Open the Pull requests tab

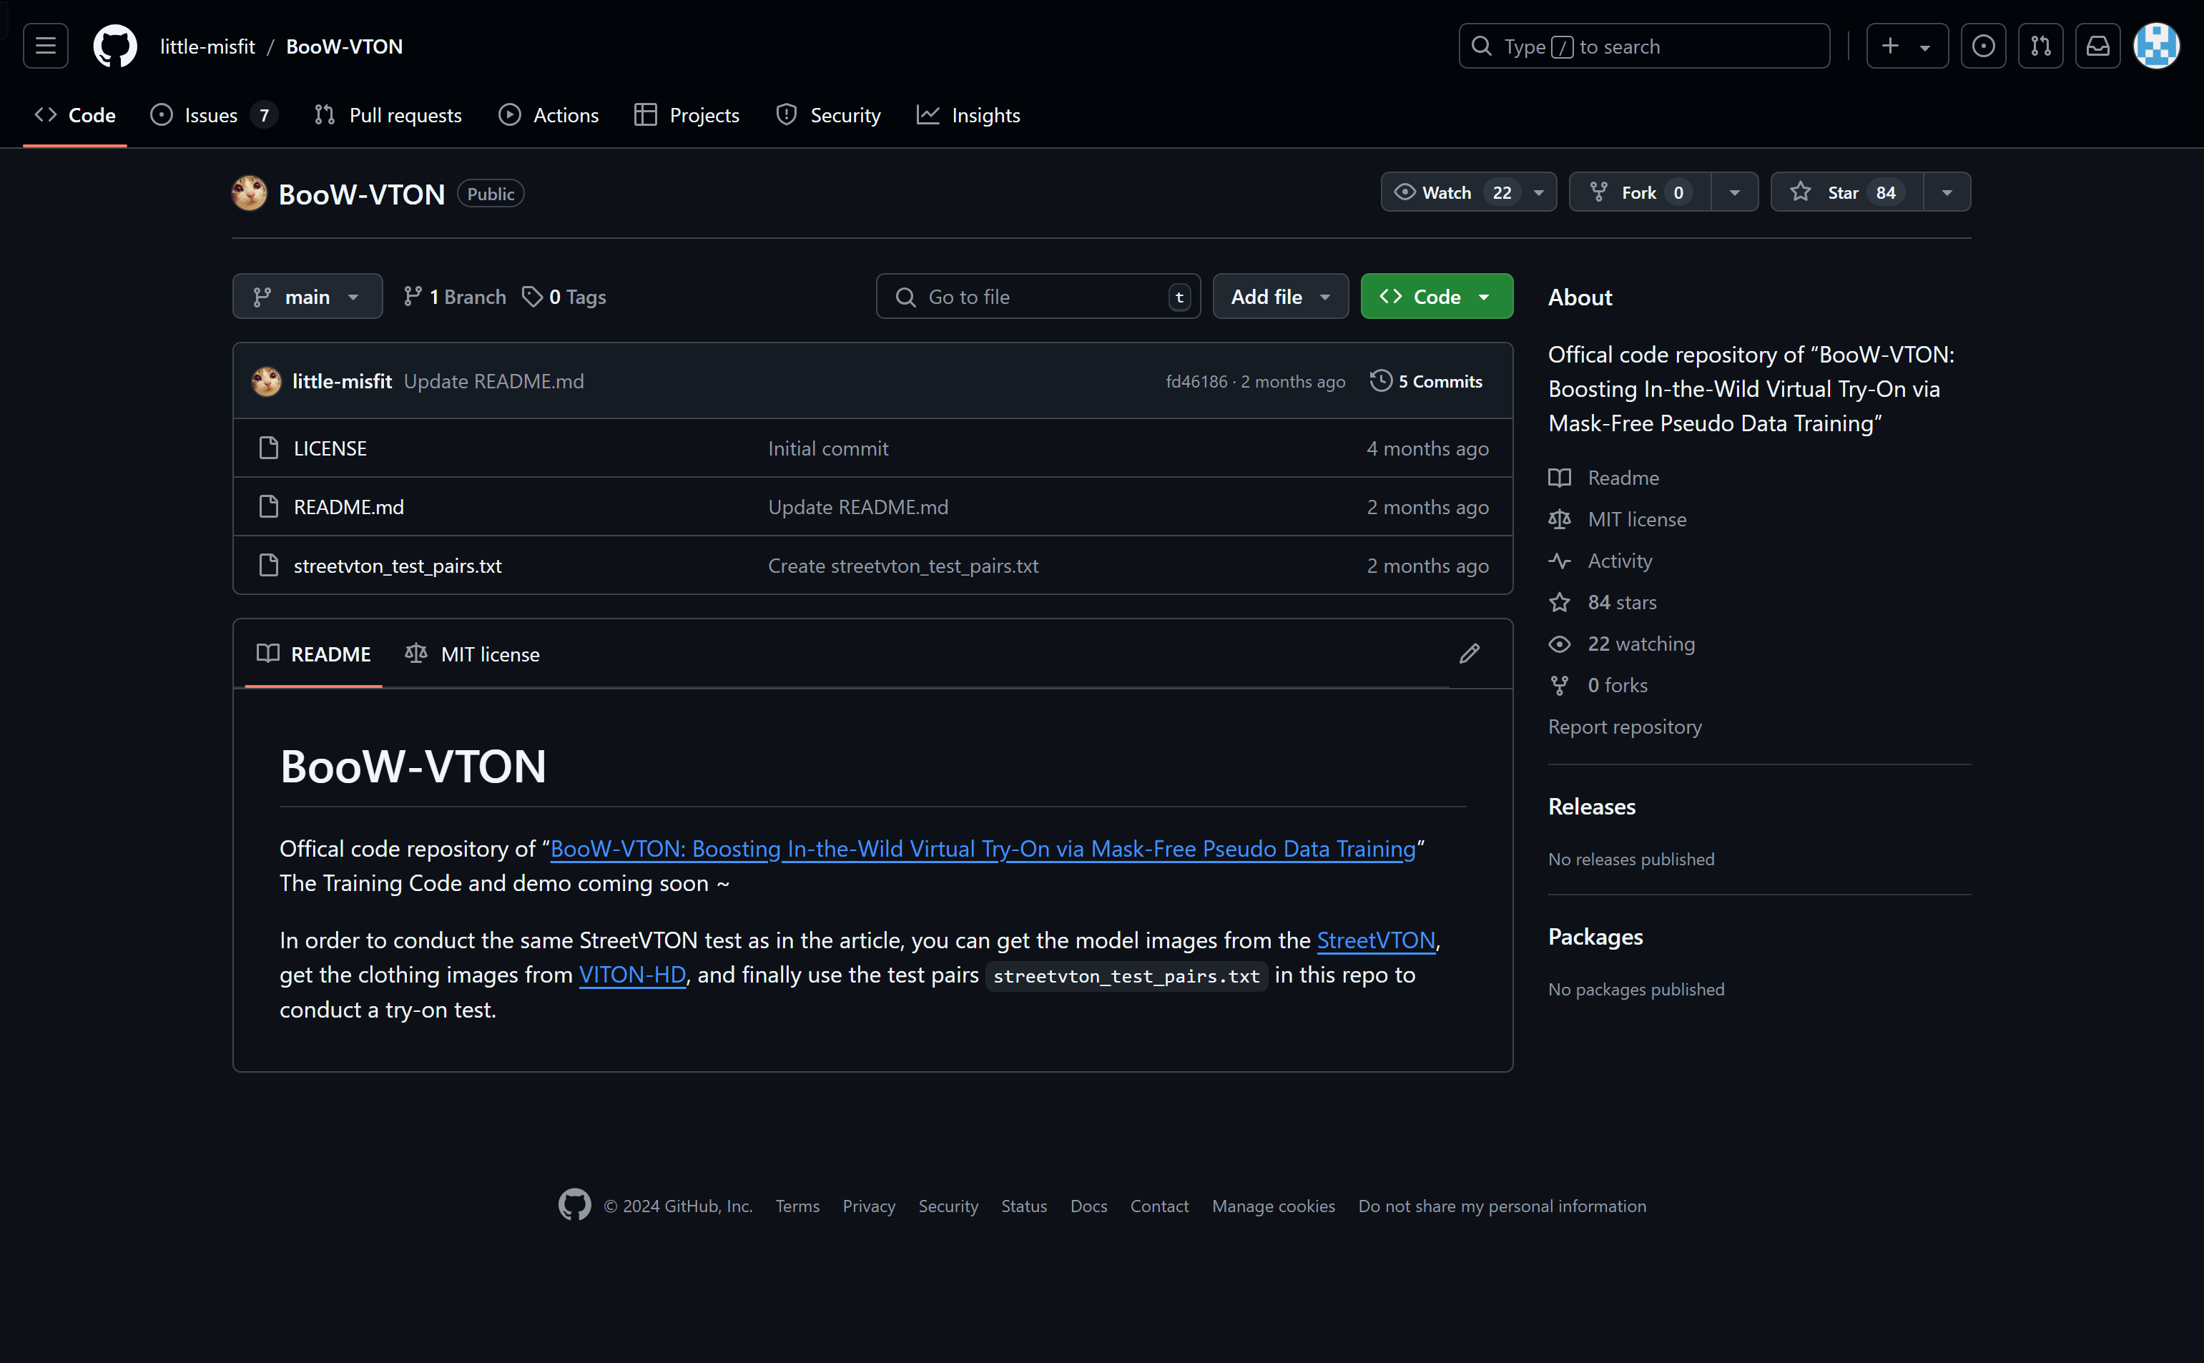388,115
